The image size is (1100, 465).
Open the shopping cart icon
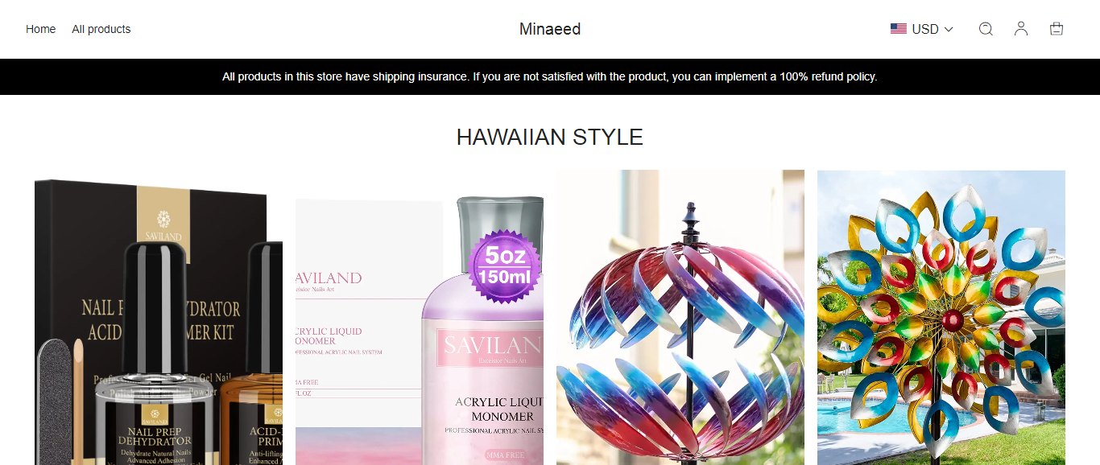click(1057, 29)
